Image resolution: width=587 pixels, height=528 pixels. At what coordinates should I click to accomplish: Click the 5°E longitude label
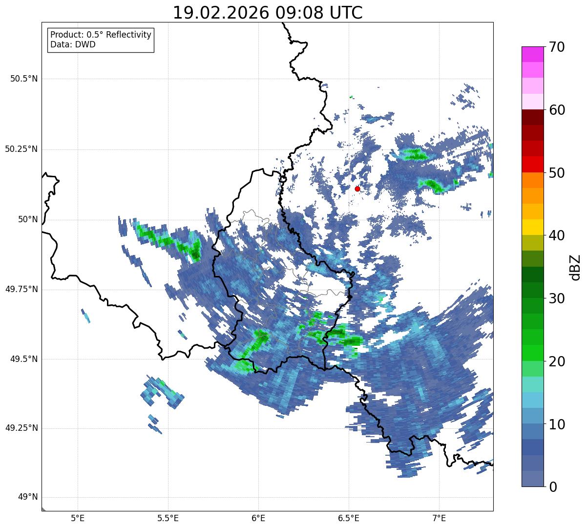tap(78, 518)
